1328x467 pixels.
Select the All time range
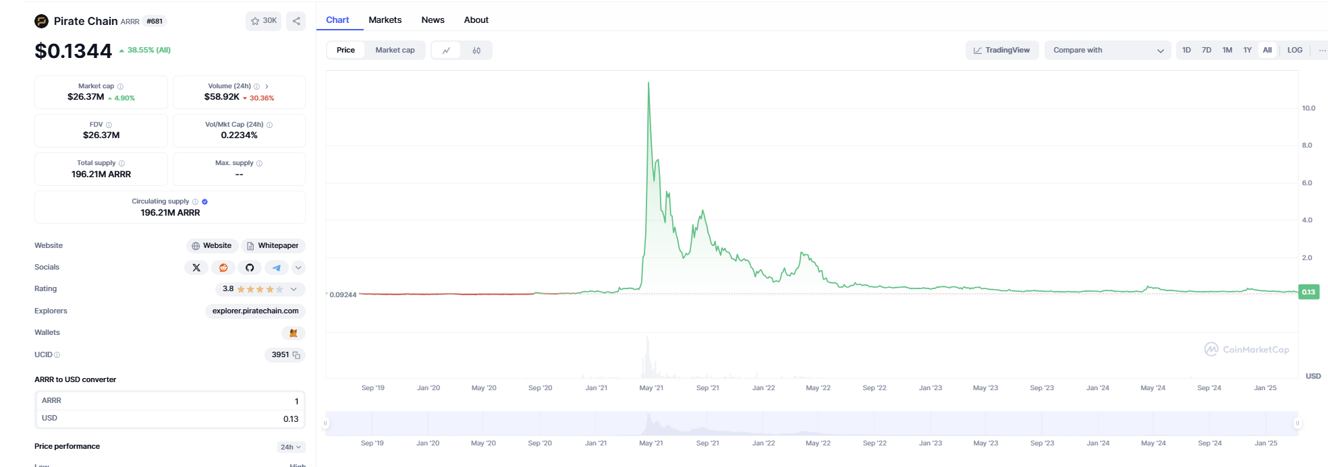1267,51
